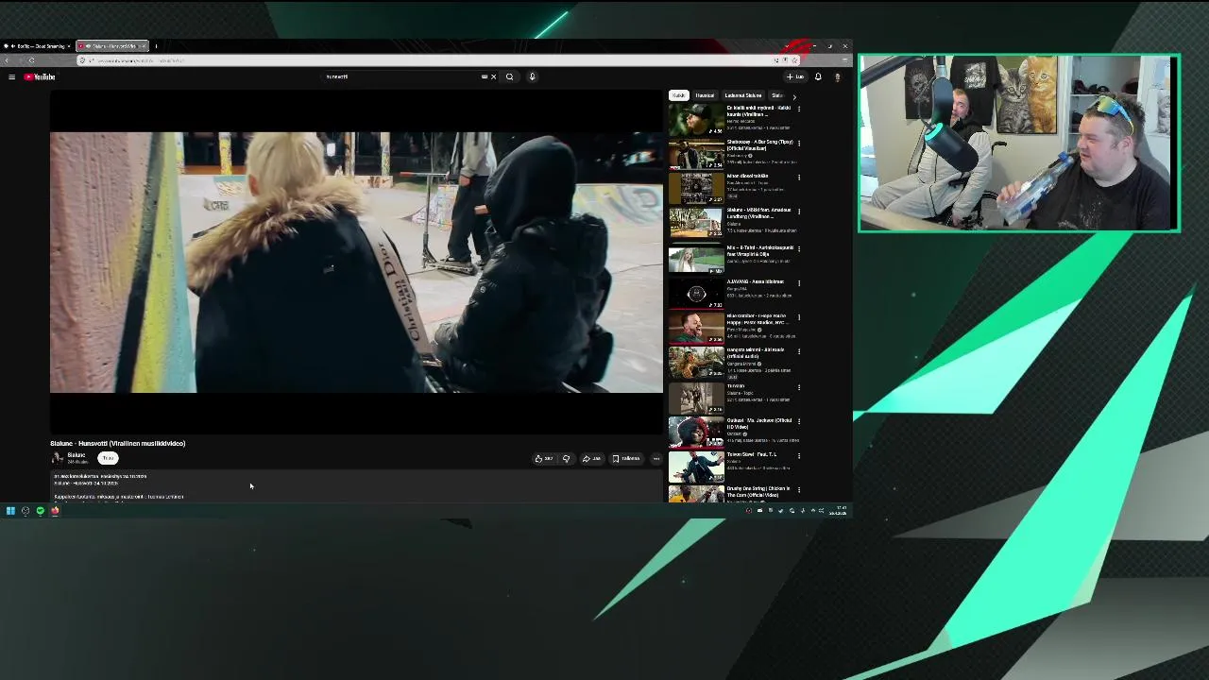Click the video player to pause
1209x680 pixels.
(x=356, y=262)
